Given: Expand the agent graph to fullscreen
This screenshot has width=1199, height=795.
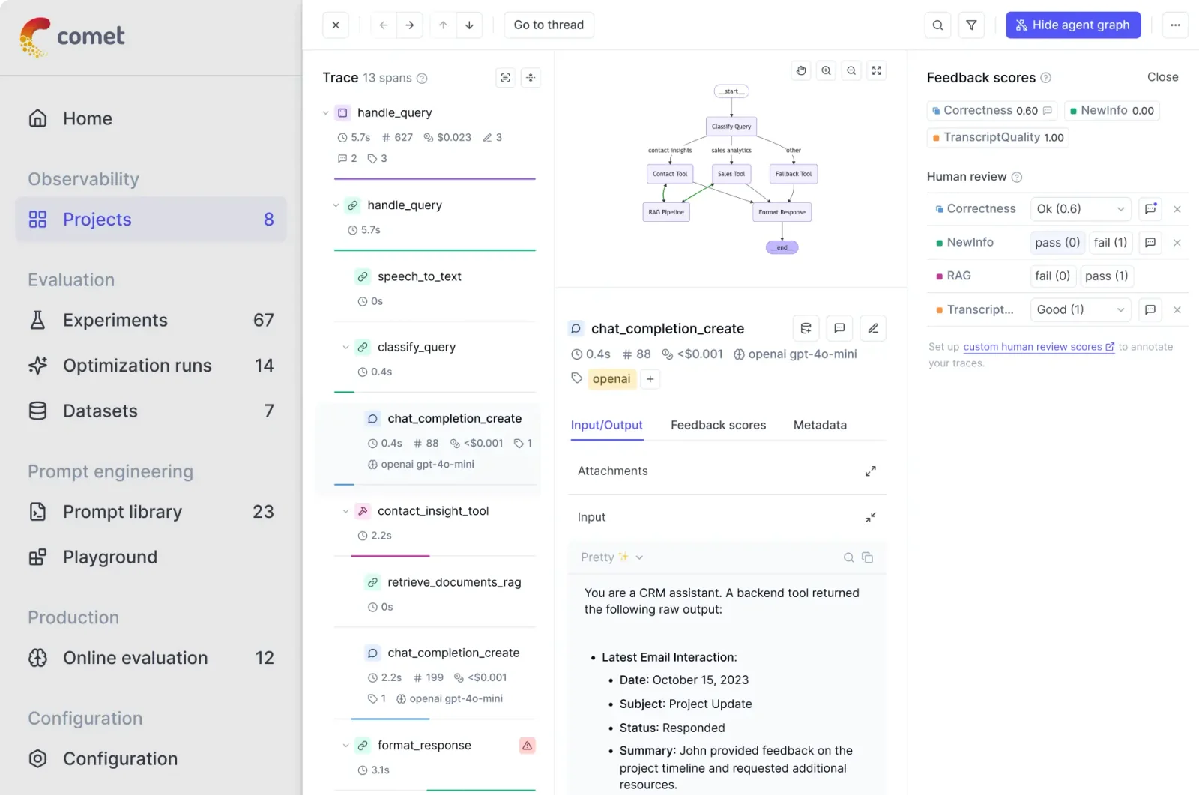Looking at the screenshot, I should pyautogui.click(x=876, y=70).
